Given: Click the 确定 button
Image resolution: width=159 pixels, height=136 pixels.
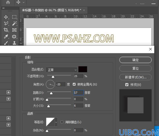Looking at the screenshot, I should [135, 60].
